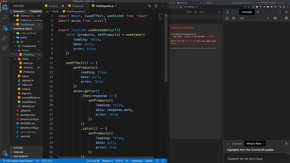Open Console settings gear

click(x=286, y=18)
